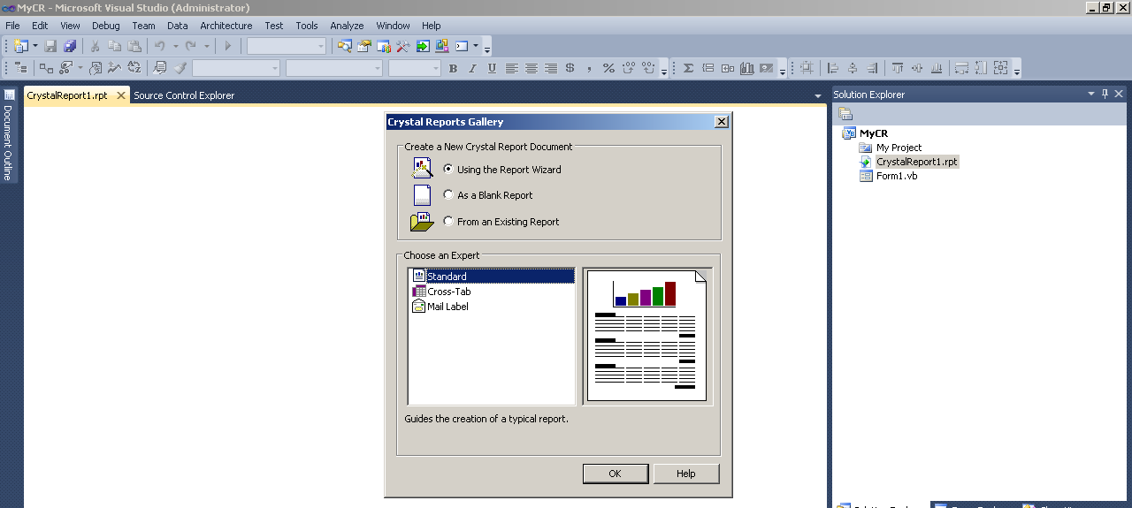
Task: Click the Find in Files icon
Action: click(345, 46)
